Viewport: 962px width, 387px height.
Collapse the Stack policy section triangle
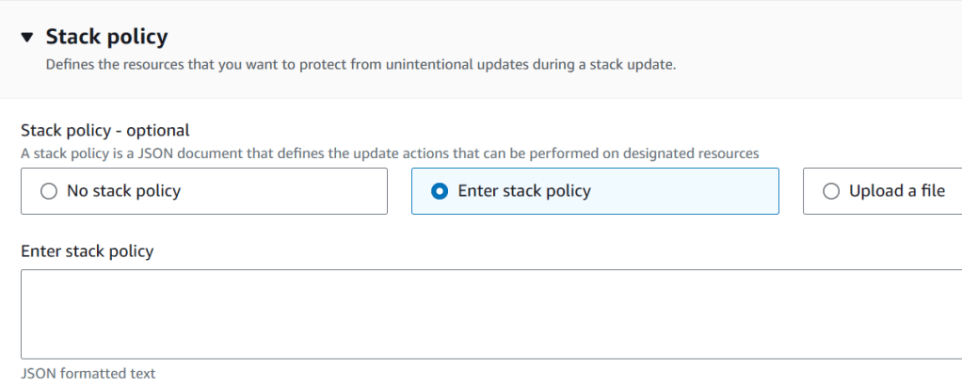[x=26, y=38]
